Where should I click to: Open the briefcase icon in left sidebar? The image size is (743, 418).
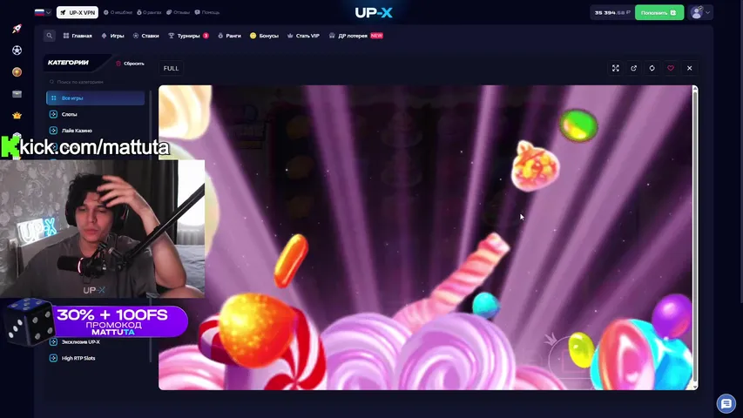pos(17,94)
